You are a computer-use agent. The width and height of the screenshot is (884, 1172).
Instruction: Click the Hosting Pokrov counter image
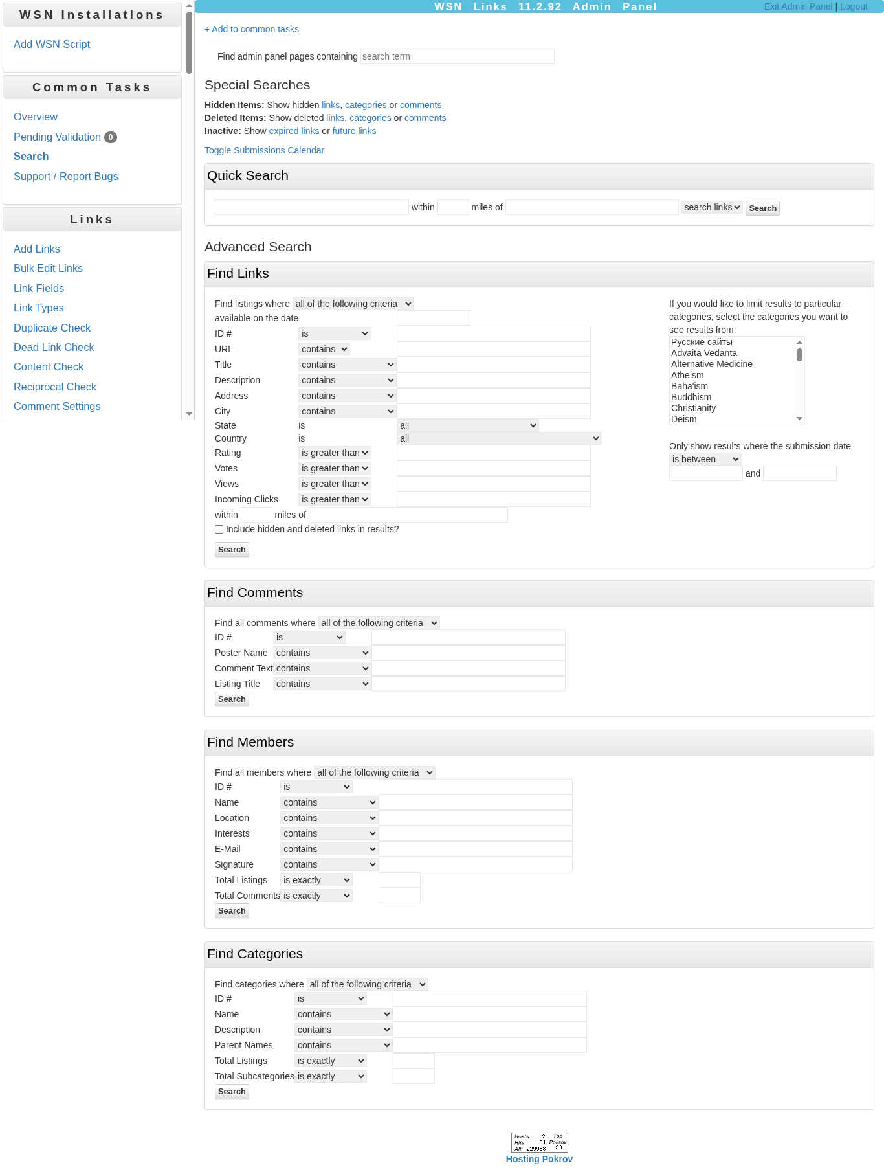tap(539, 1142)
